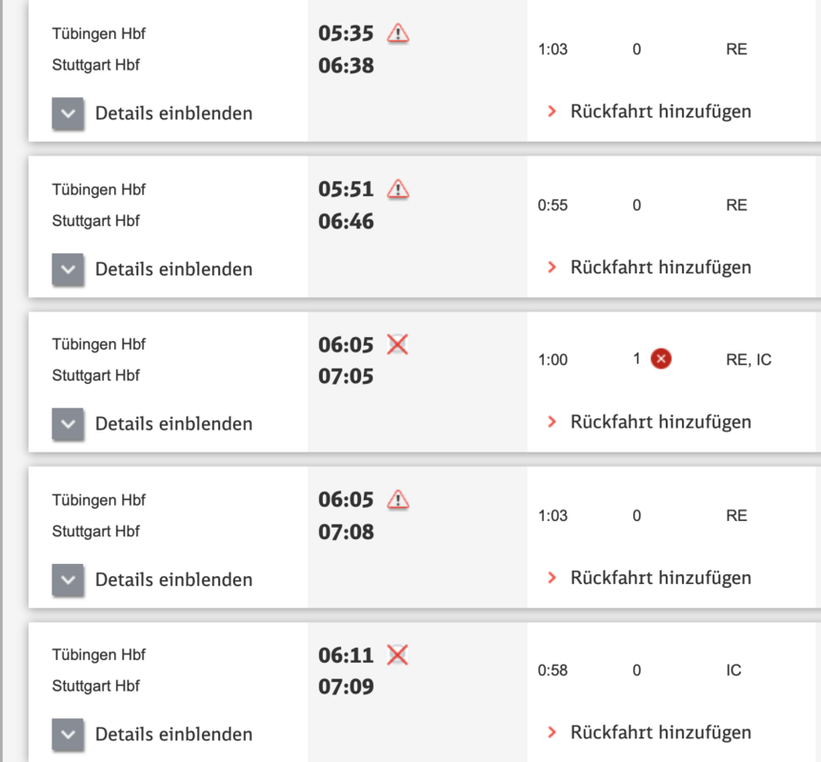This screenshot has width=821, height=762.
Task: Click warning triangle beside 06:05 to 07:08 connection
Action: (398, 499)
